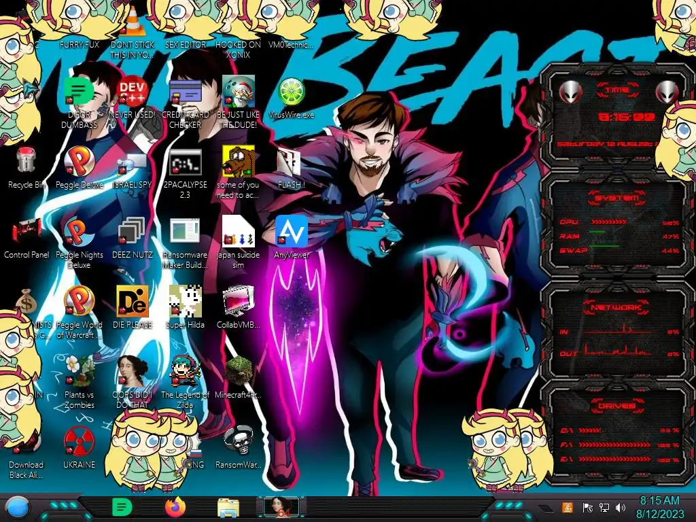Open the 'FLASH !' desktop icon
696x522 pixels.
pyautogui.click(x=290, y=162)
